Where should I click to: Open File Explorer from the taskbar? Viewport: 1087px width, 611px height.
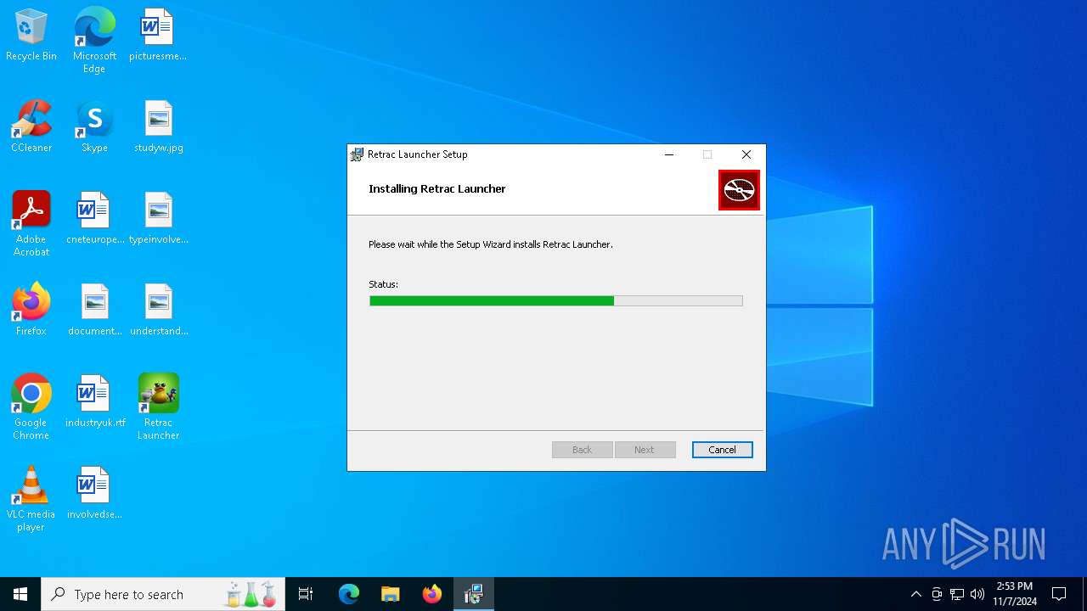(391, 594)
